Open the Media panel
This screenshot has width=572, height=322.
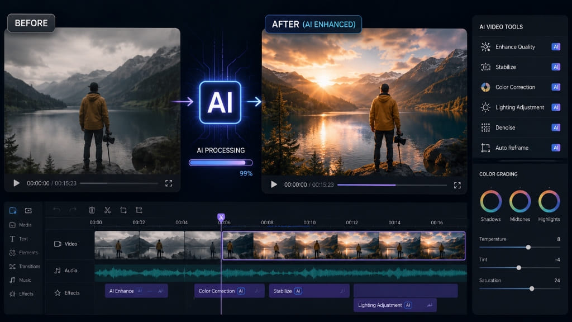pos(21,225)
